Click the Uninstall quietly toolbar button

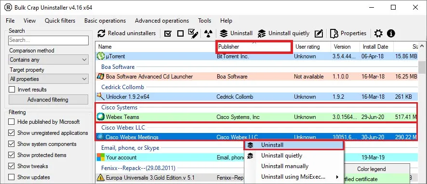pyautogui.click(x=283, y=33)
